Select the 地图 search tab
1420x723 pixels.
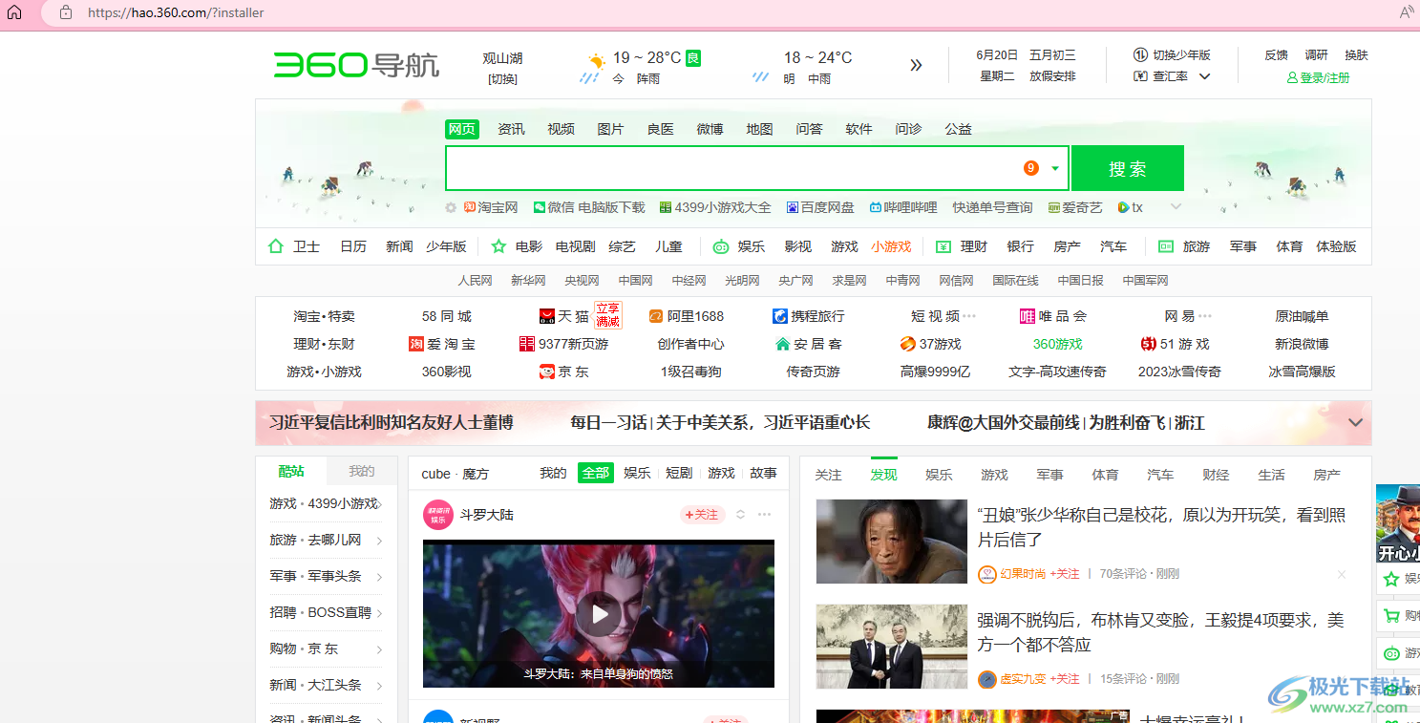tap(759, 129)
